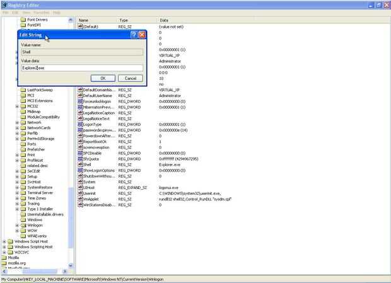Image resolution: width=391 pixels, height=283 pixels.
Task: Click the FontDPI folder icon
Action: [x=23, y=25]
